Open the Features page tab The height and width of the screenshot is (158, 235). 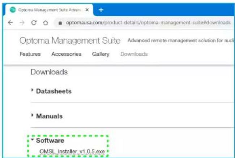30,54
